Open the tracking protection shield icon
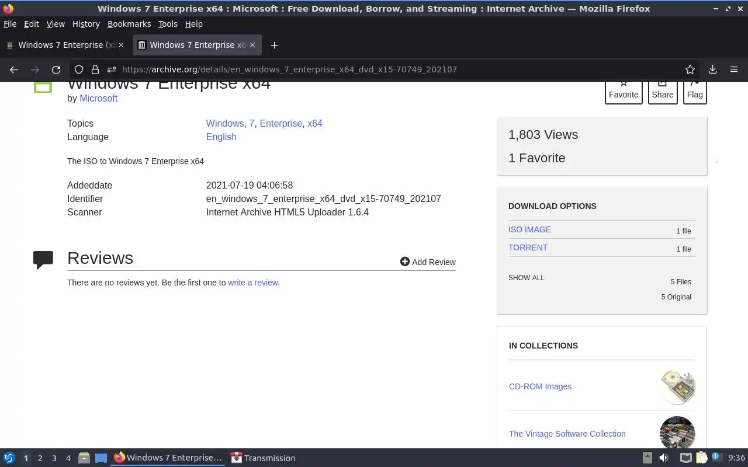Image resolution: width=748 pixels, height=467 pixels. tap(79, 69)
